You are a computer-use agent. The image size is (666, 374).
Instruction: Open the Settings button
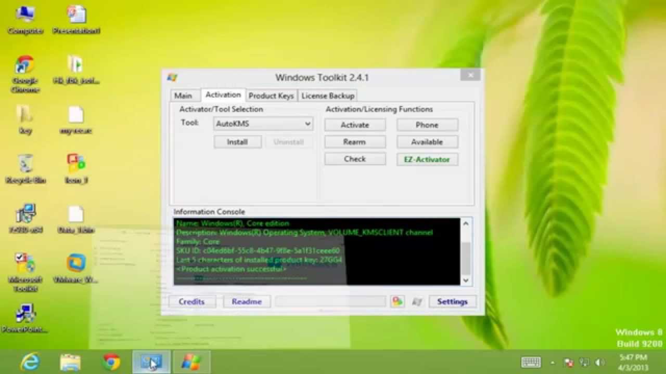pyautogui.click(x=452, y=301)
